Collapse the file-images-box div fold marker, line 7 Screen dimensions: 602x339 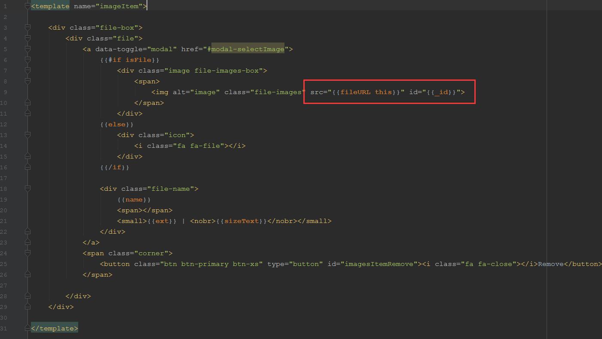[x=28, y=70]
